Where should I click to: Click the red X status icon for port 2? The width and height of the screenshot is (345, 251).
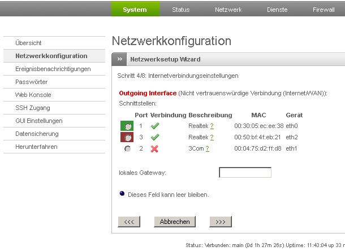[x=155, y=148]
